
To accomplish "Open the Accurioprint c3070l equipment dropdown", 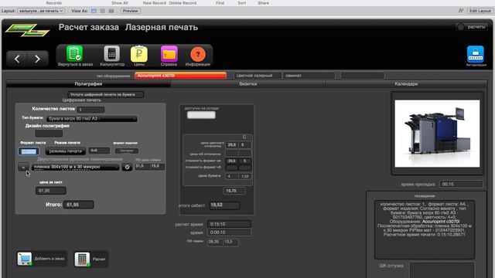I will [180, 76].
